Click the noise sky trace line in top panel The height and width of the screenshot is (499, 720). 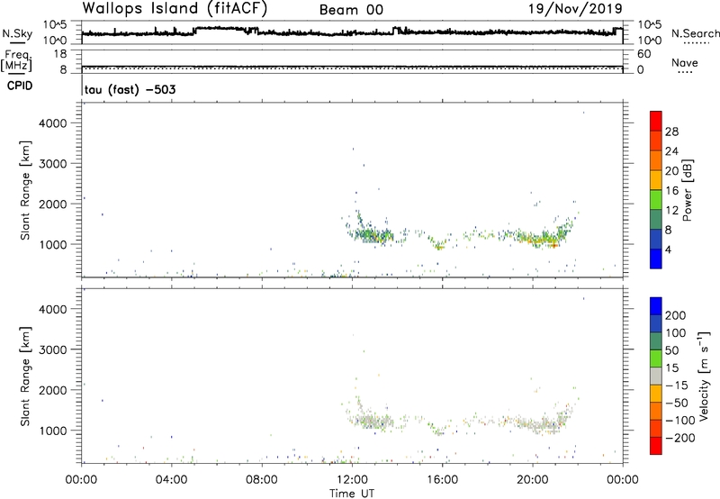(352, 32)
